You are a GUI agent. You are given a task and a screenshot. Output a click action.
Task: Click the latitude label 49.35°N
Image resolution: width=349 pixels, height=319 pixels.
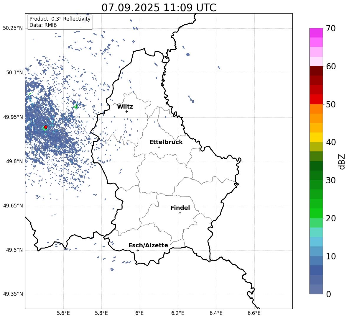(x=13, y=294)
